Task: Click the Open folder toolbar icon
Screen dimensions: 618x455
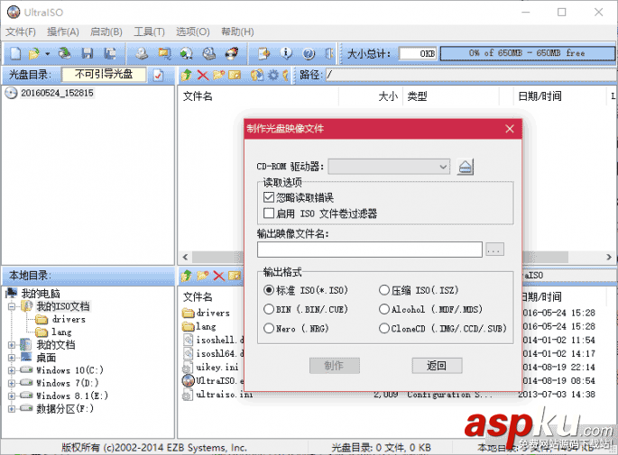Action: click(34, 53)
